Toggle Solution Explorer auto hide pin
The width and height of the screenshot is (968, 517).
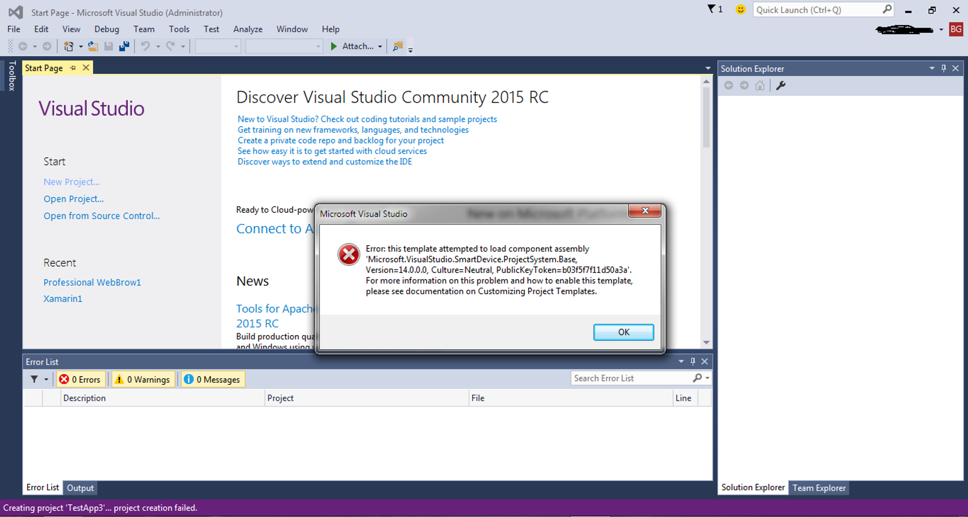[x=943, y=68]
